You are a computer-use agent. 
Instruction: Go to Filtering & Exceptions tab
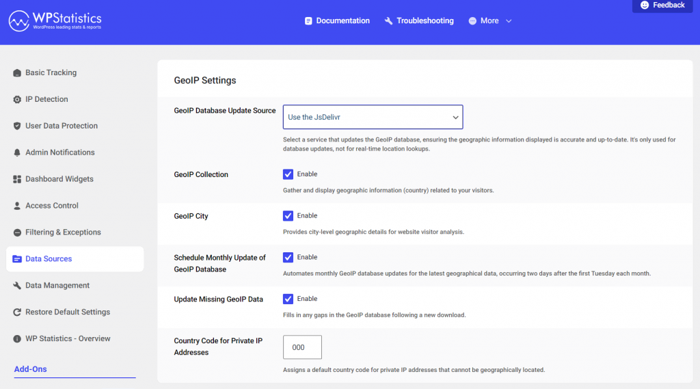click(75, 232)
